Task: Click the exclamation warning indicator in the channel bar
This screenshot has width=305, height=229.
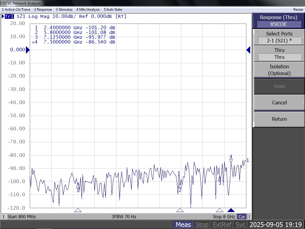Action: tap(249, 216)
